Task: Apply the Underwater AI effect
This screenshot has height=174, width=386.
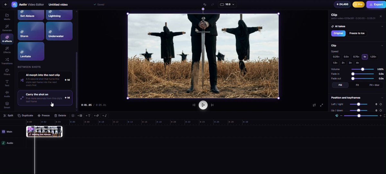Action: click(x=59, y=31)
